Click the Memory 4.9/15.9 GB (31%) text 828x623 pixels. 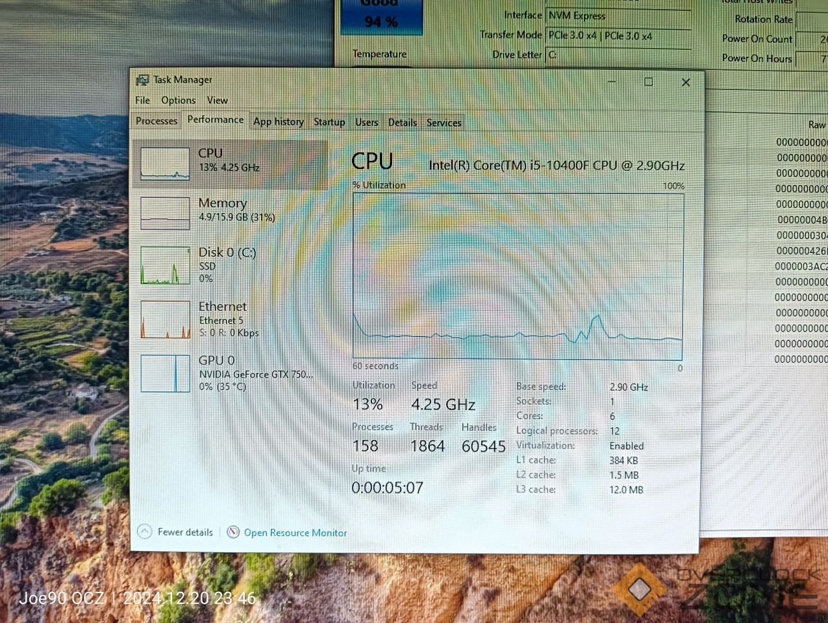237,217
